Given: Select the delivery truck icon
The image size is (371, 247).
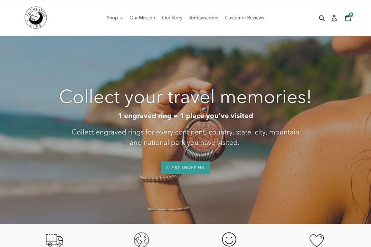Looking at the screenshot, I should point(54,240).
